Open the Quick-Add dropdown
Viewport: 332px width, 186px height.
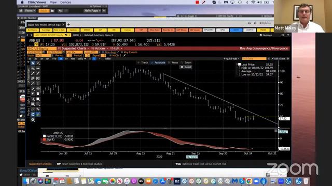click(x=231, y=58)
